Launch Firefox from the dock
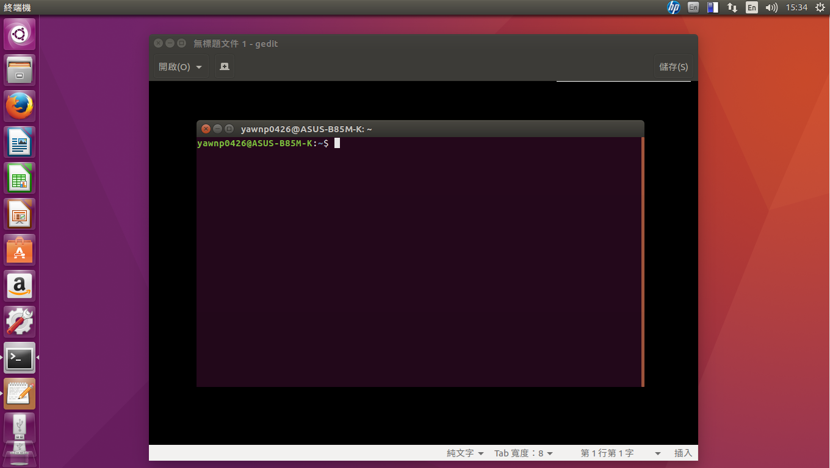 [20, 106]
